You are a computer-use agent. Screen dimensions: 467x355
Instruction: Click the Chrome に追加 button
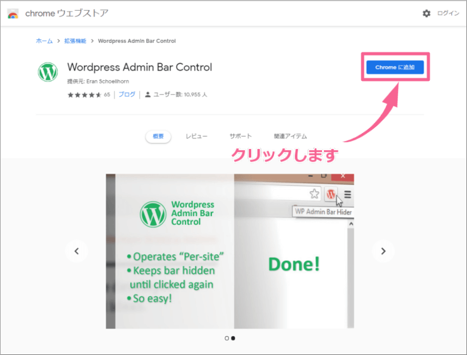pyautogui.click(x=395, y=67)
